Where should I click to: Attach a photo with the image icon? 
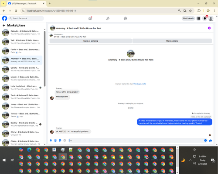point(55,141)
